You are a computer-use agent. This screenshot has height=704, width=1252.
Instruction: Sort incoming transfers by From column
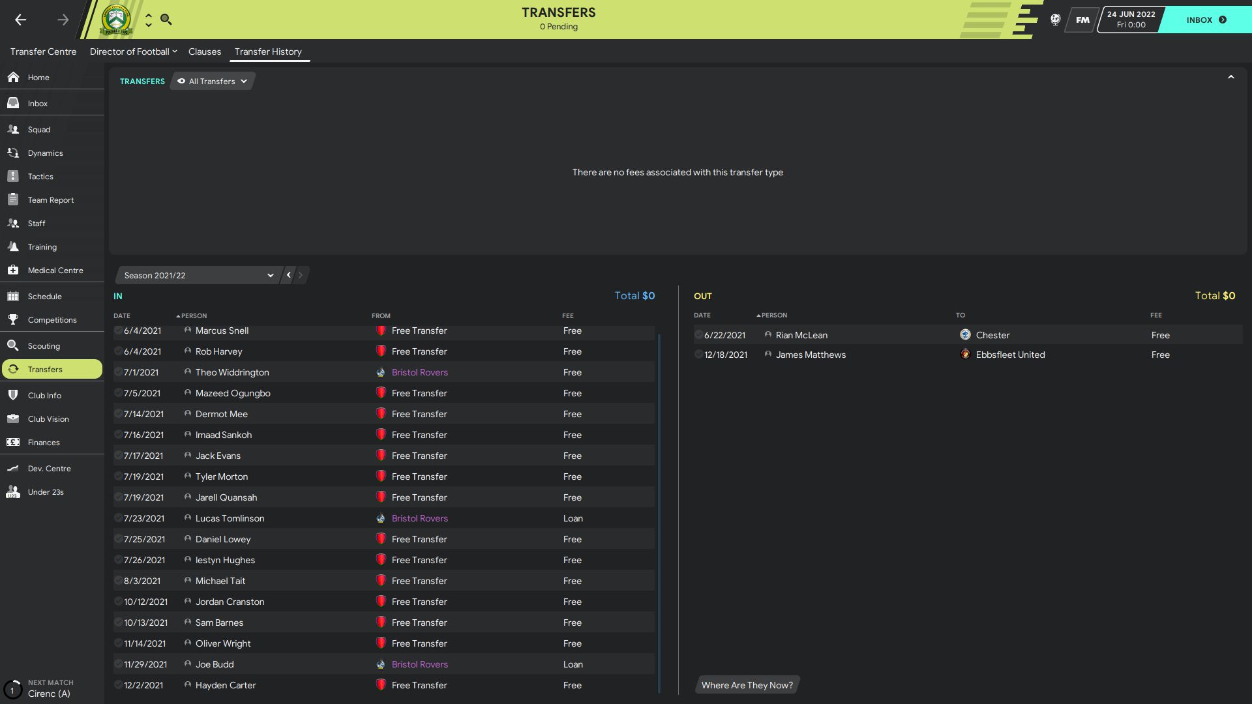coord(381,315)
